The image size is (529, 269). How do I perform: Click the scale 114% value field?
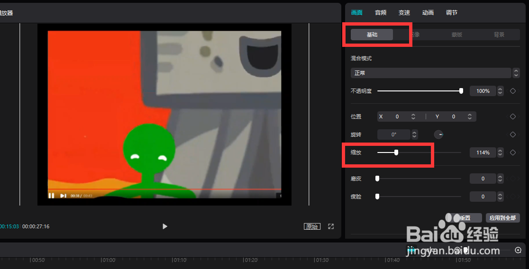click(483, 152)
